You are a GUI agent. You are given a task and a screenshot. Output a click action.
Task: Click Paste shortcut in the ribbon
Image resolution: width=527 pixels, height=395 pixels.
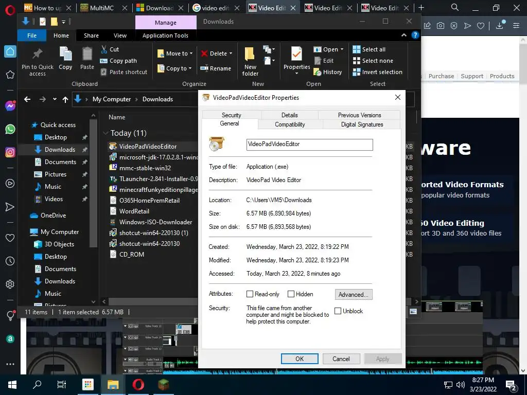tap(124, 72)
